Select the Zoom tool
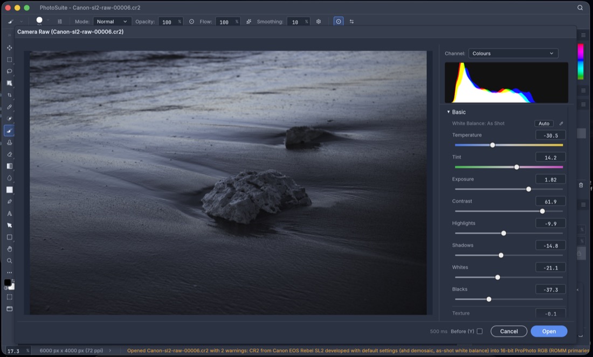593x357 pixels. click(x=10, y=261)
